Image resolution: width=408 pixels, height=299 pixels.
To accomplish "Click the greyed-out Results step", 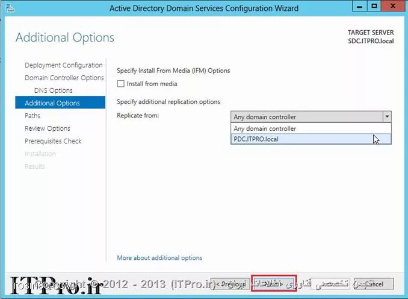I will (35, 166).
